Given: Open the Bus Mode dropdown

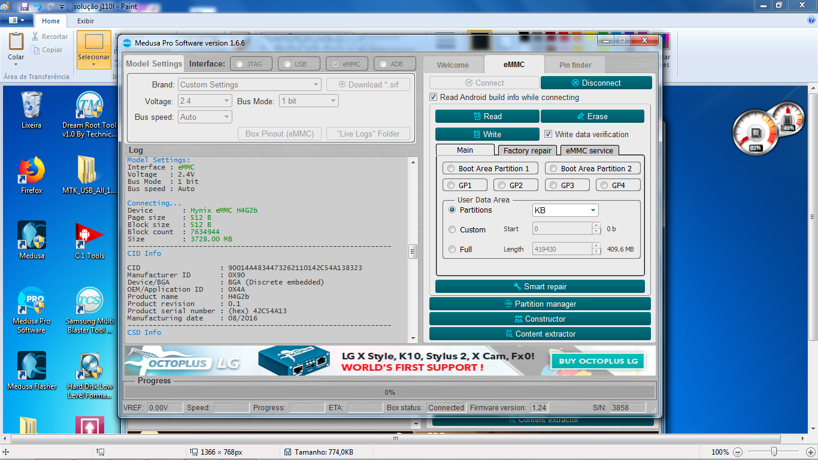Looking at the screenshot, I should point(309,101).
